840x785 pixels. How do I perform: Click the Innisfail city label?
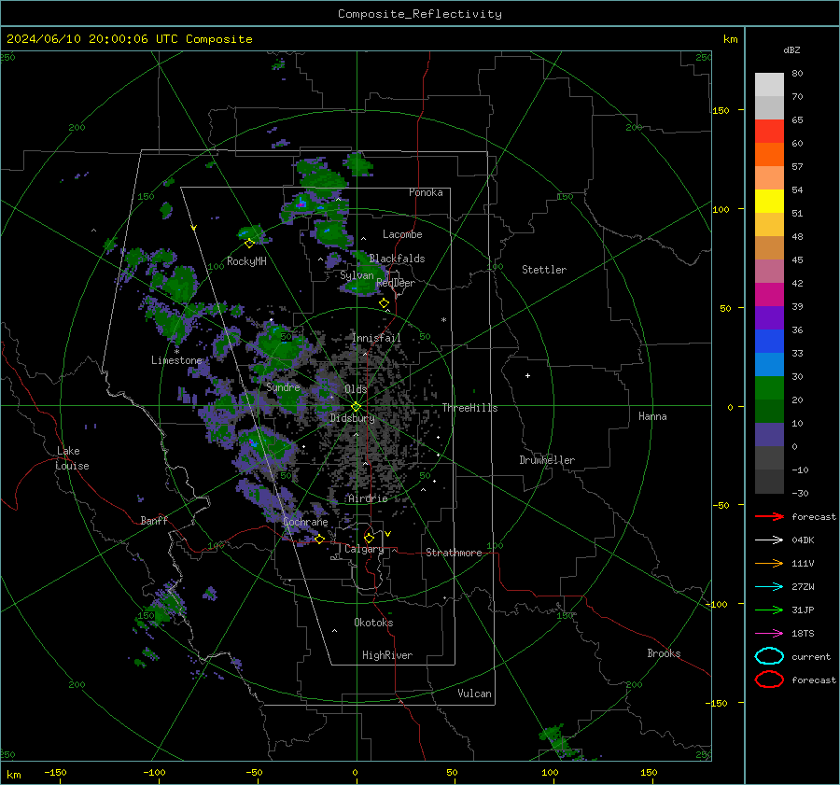click(x=376, y=338)
